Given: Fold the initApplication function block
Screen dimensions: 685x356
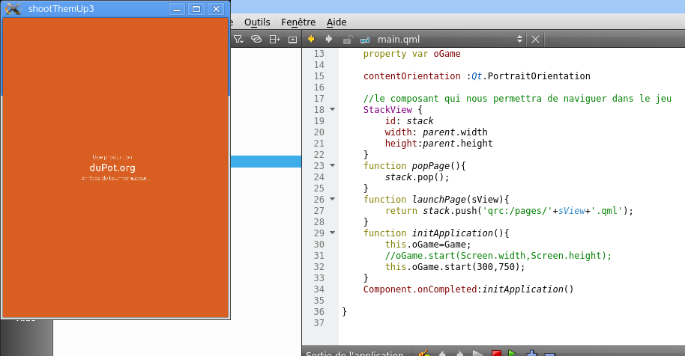Looking at the screenshot, I should (332, 233).
